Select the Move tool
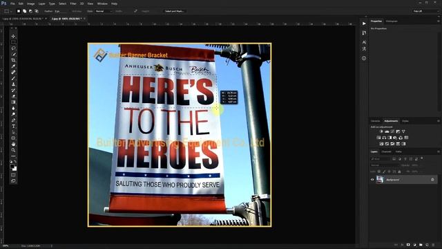Image resolution: width=442 pixels, height=249 pixels. tap(13, 37)
